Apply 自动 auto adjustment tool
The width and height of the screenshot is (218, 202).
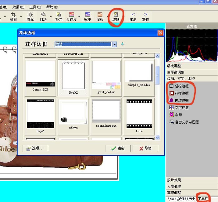[43, 17]
